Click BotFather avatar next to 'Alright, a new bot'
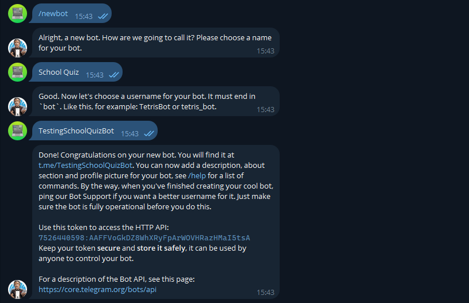469x303 pixels. 18,48
